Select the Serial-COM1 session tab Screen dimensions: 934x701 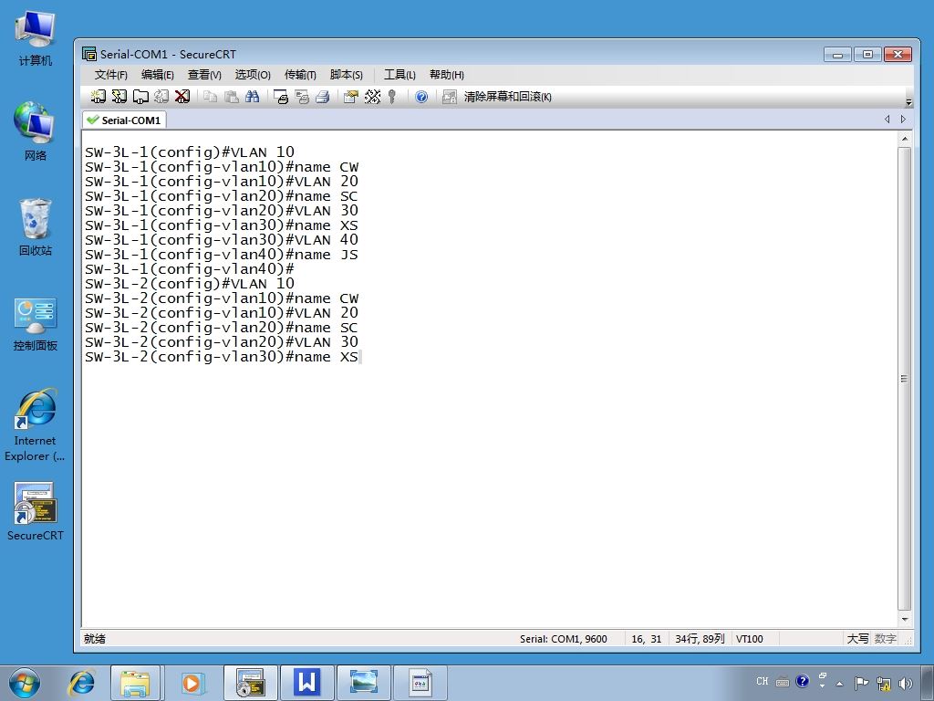124,120
